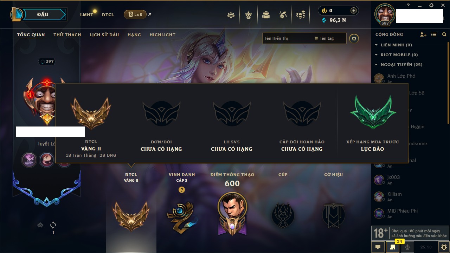
Task: Click the ĐẤU play button
Action: (43, 14)
